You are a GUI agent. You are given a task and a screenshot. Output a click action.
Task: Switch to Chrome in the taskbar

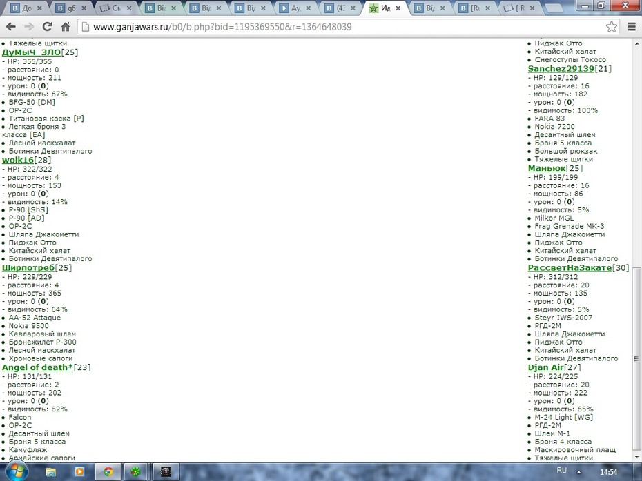[108, 472]
